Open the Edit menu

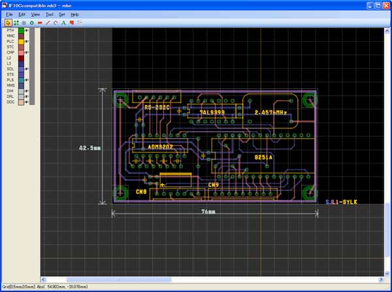point(22,14)
